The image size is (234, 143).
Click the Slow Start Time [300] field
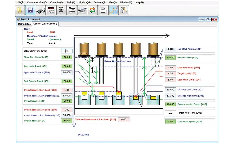coord(67,51)
